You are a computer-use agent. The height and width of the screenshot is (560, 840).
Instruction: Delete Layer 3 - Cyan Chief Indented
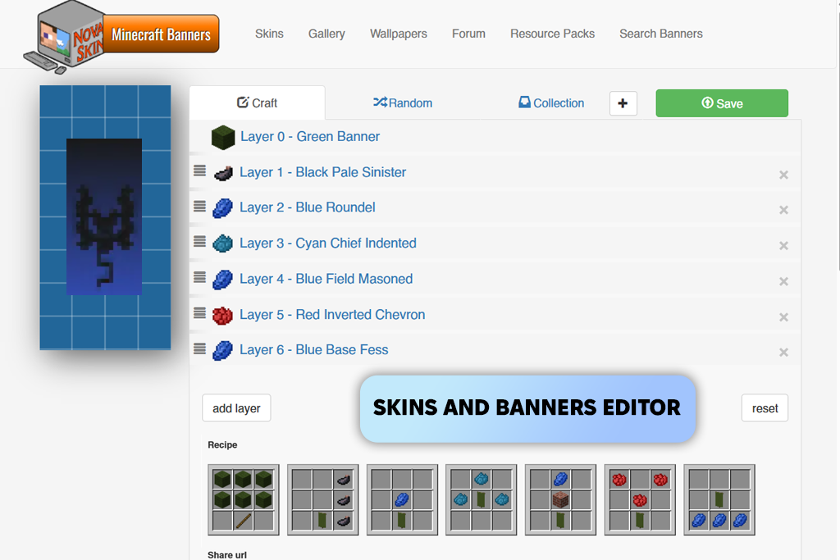783,246
